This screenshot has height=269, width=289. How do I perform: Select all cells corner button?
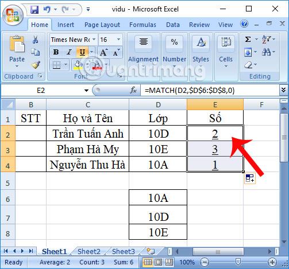(x=8, y=104)
